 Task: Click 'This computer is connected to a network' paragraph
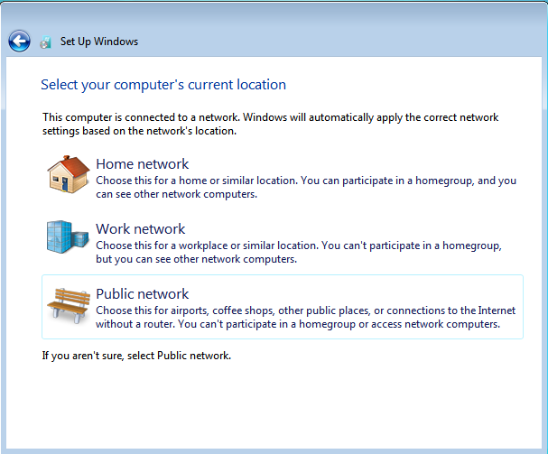[271, 124]
